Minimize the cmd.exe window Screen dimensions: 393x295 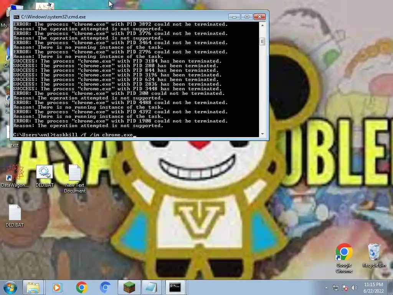pos(234,17)
